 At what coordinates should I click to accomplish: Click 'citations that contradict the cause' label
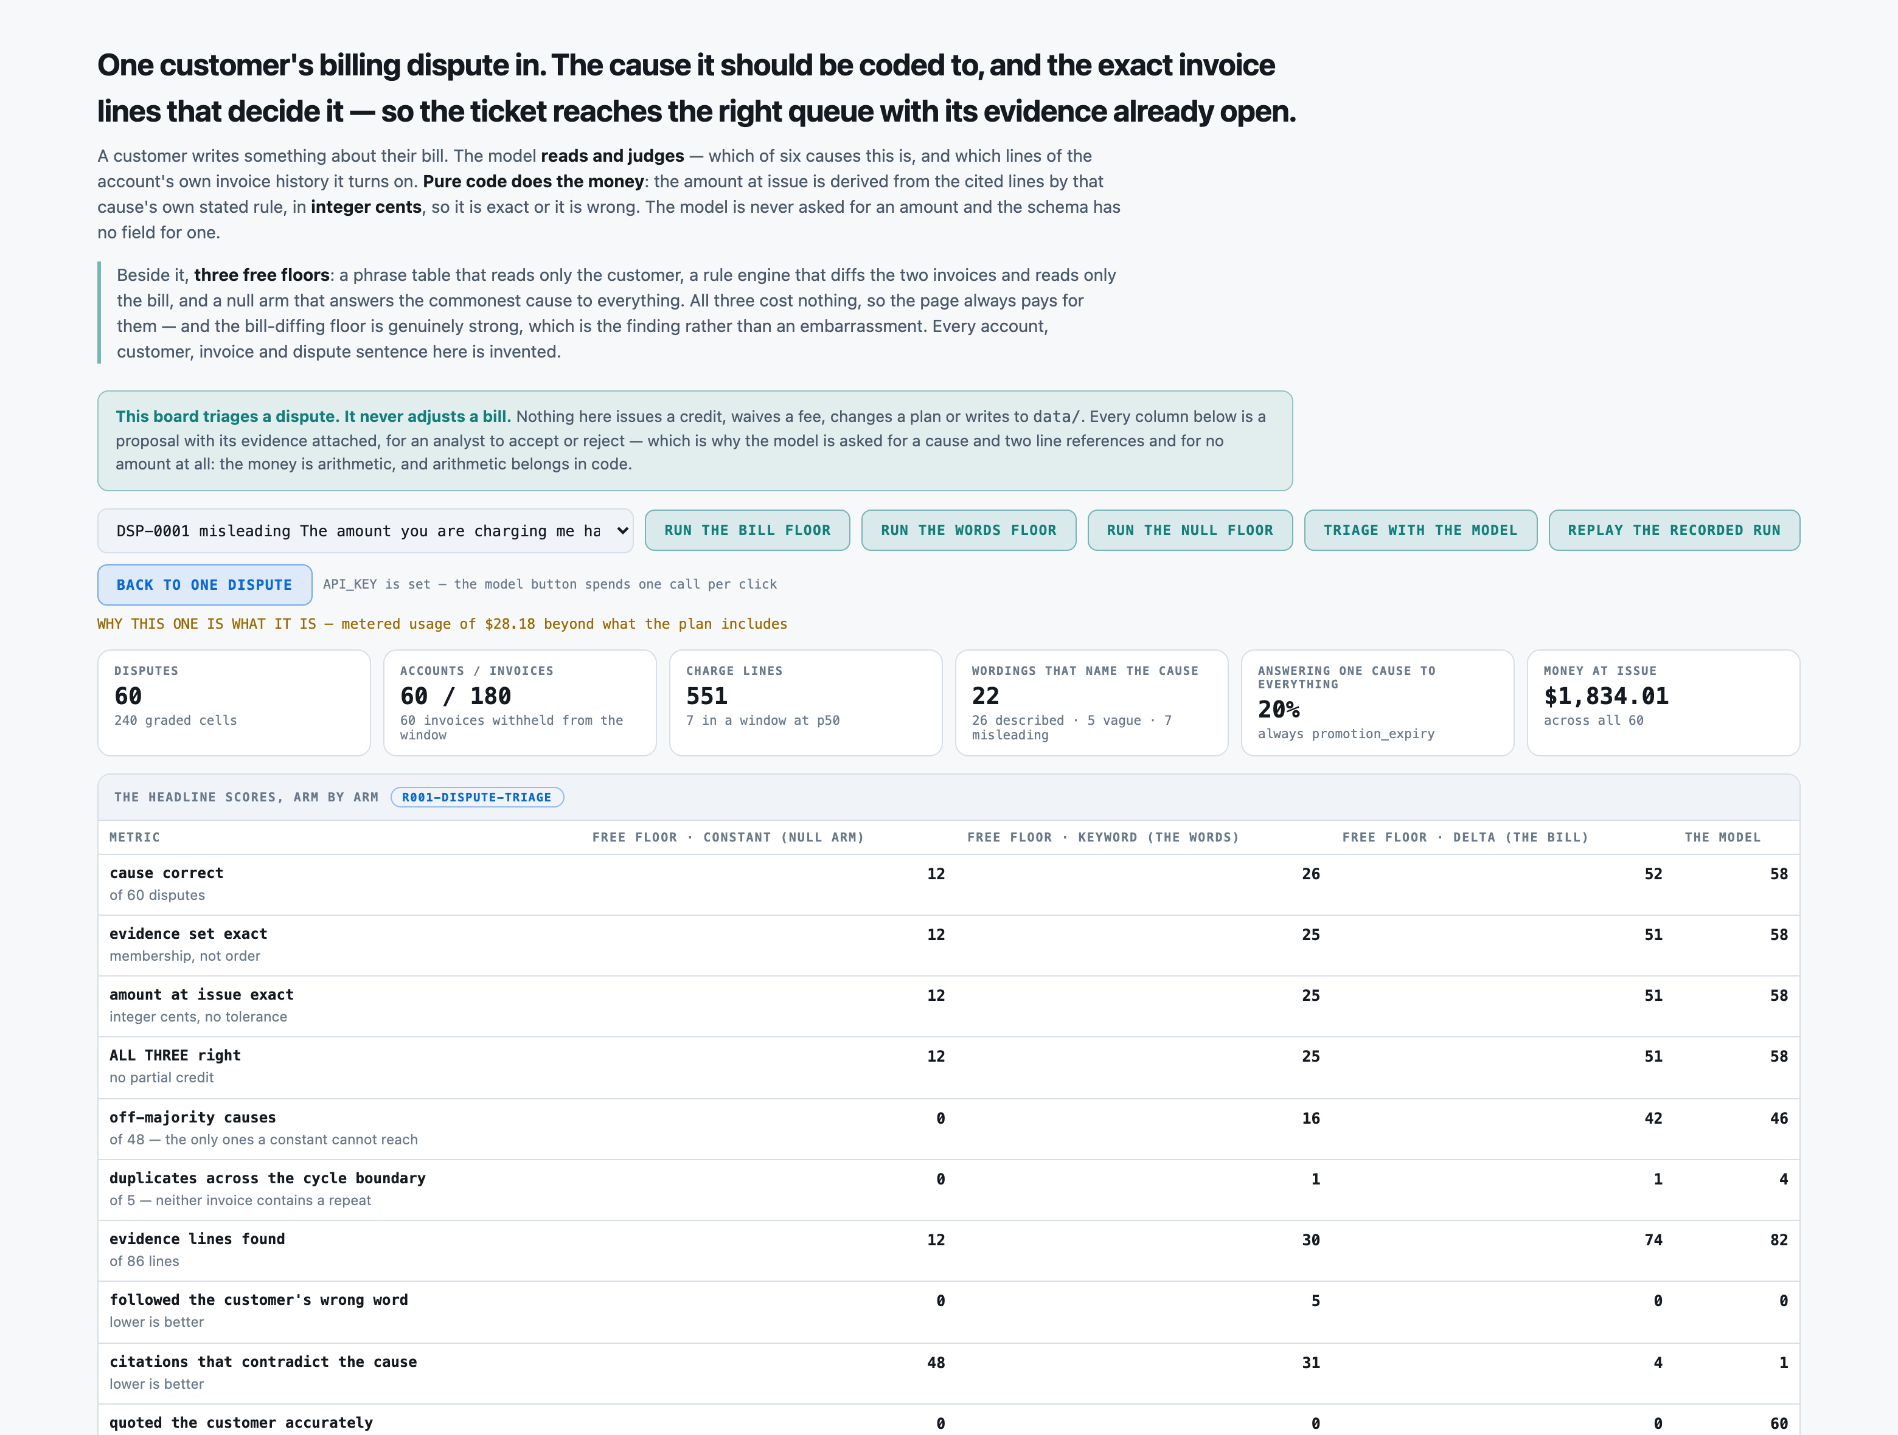pos(263,1362)
